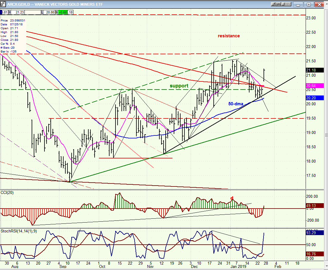Click the 'support' chart annotation
The width and height of the screenshot is (328, 270).
click(179, 86)
